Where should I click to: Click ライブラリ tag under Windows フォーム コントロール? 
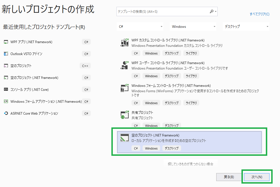pos(191,103)
